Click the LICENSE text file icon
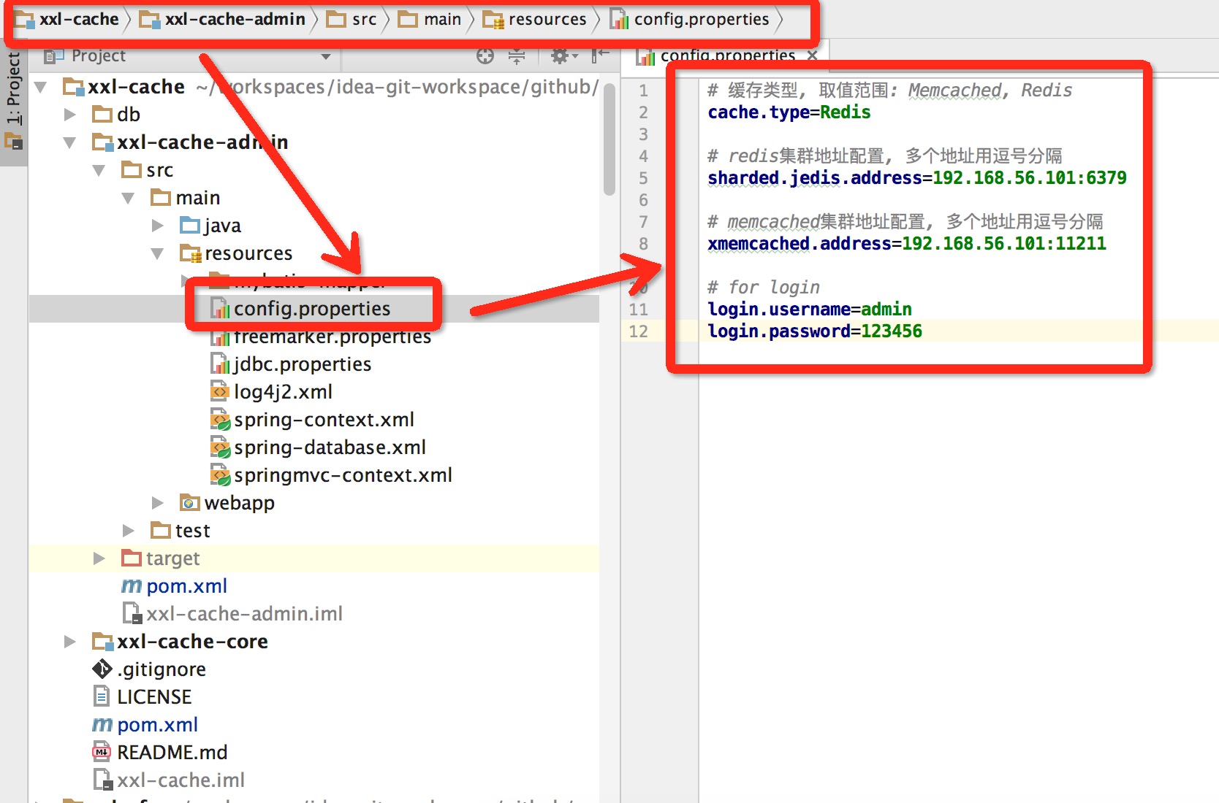1219x803 pixels. [102, 697]
